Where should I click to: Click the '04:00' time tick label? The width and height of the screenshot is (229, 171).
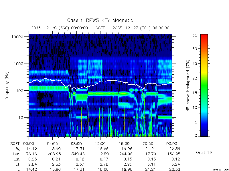pyautogui.click(x=52, y=144)
